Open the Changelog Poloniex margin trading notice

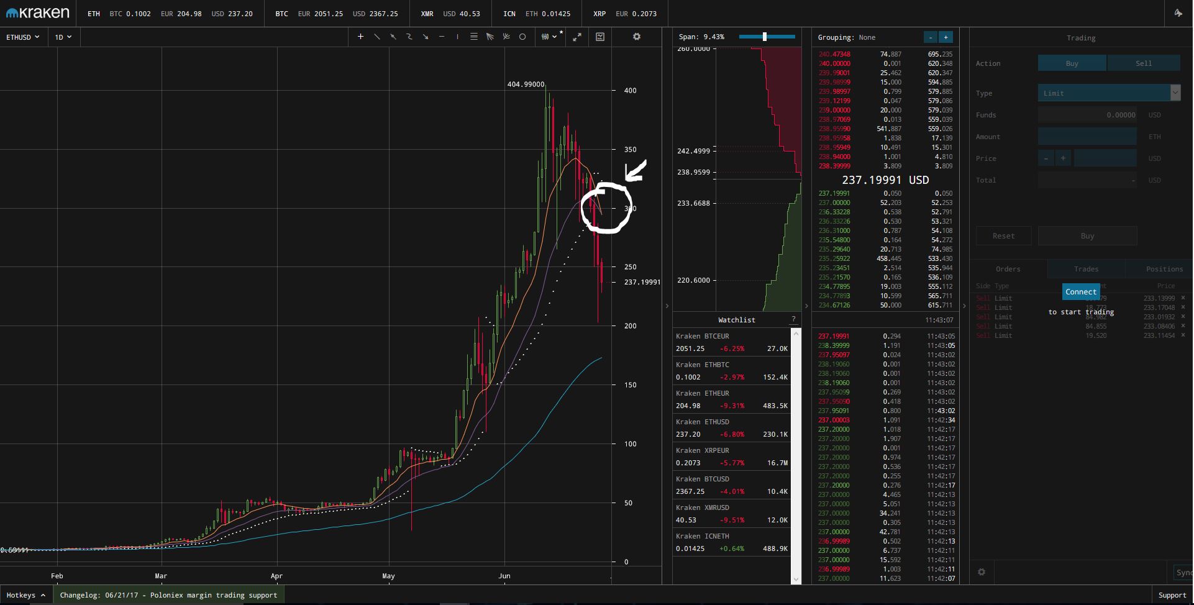coord(168,595)
